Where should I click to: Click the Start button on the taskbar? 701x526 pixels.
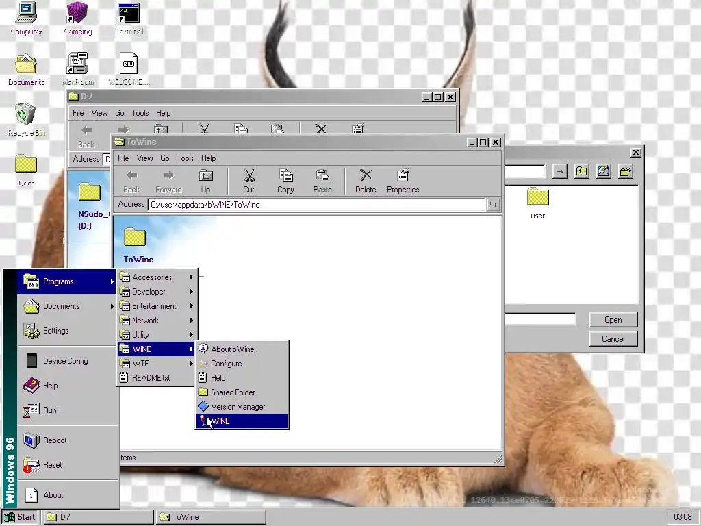tap(20, 517)
